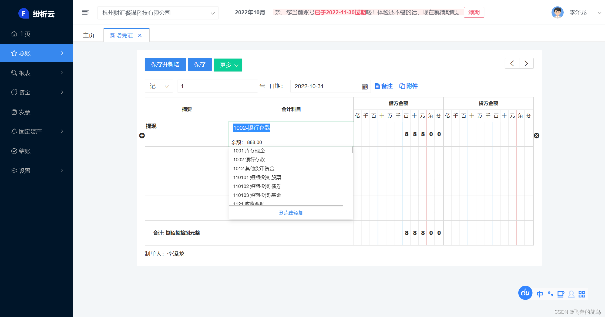605x317 pixels.
Task: Go to previous voucher arrow
Action: tap(512, 63)
